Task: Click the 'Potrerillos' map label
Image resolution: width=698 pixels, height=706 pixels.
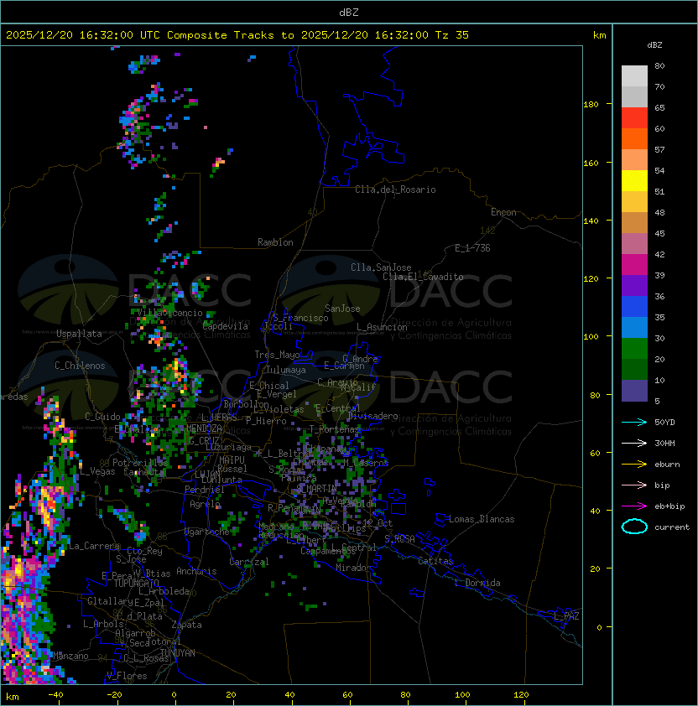Action: 140,463
